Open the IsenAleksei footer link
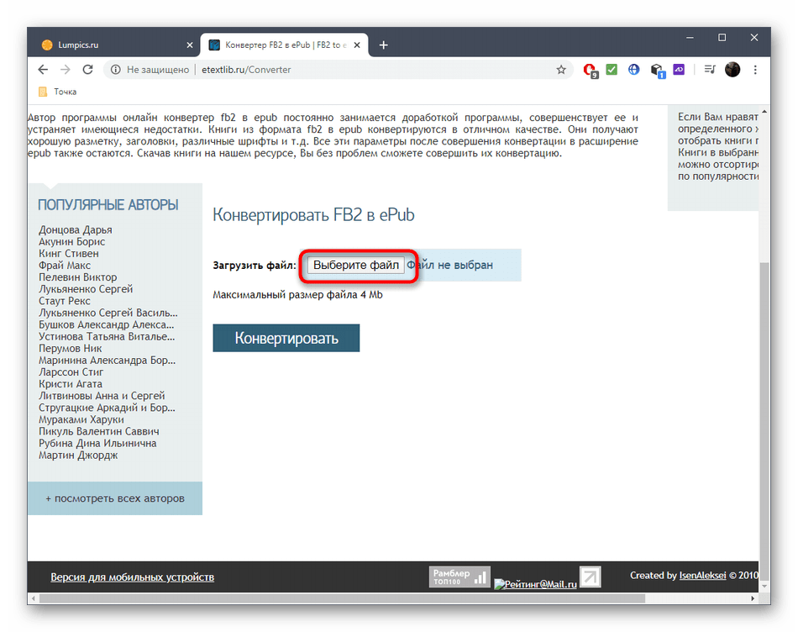The height and width of the screenshot is (632, 798). click(x=702, y=576)
